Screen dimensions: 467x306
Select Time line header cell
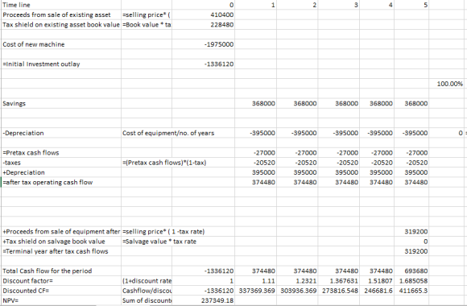61,5
